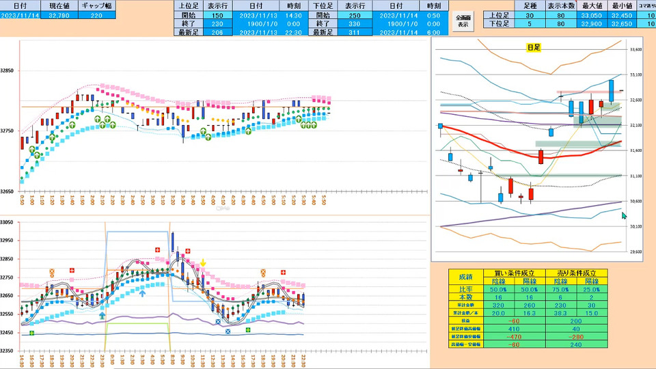The height and width of the screenshot is (369, 656).
Task: Click the 29,600 axis label on daily chart
Action: click(635, 252)
